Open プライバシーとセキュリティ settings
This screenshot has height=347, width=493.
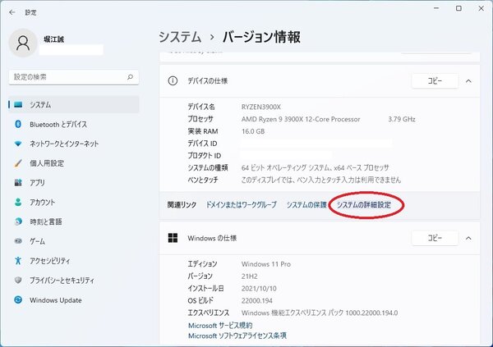(74, 280)
